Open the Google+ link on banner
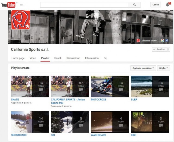The image size is (174, 142). point(163,40)
